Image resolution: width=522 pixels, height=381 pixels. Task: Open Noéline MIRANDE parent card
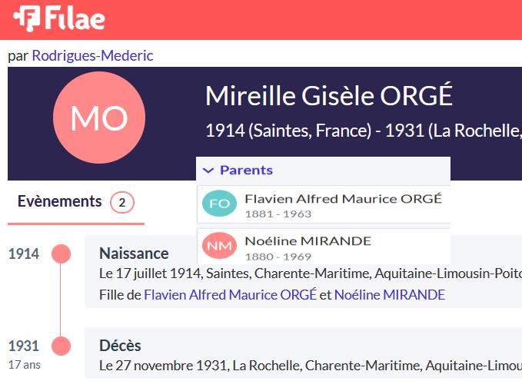coord(324,247)
